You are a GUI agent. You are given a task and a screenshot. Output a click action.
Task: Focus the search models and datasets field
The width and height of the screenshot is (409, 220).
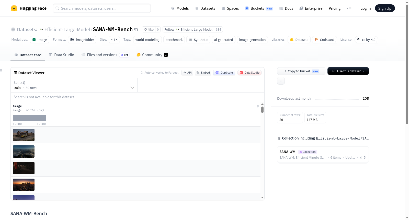click(x=102, y=8)
